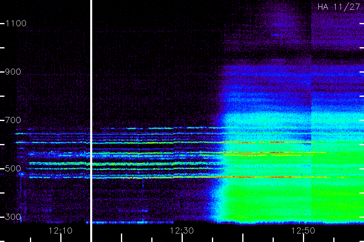Click the 700 frequency axis label
The image size is (364, 242).
coord(13,120)
